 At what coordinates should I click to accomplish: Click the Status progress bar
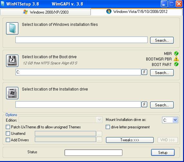[93, 153]
